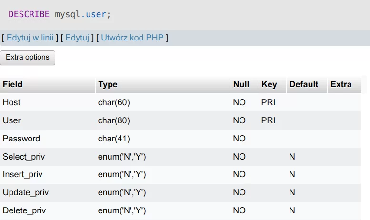Click the NO null value of Update_priv row
Screen dimensions: 370x220
pos(239,192)
